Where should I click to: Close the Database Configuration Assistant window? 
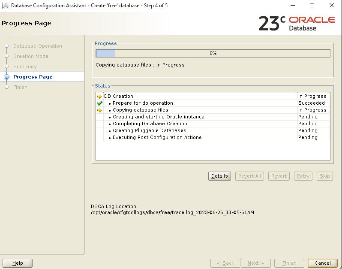coord(332,5)
